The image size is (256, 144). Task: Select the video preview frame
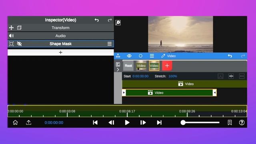[180, 34]
